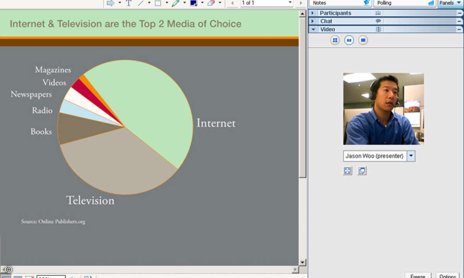
Task: Open the Polling tab
Action: click(403, 3)
